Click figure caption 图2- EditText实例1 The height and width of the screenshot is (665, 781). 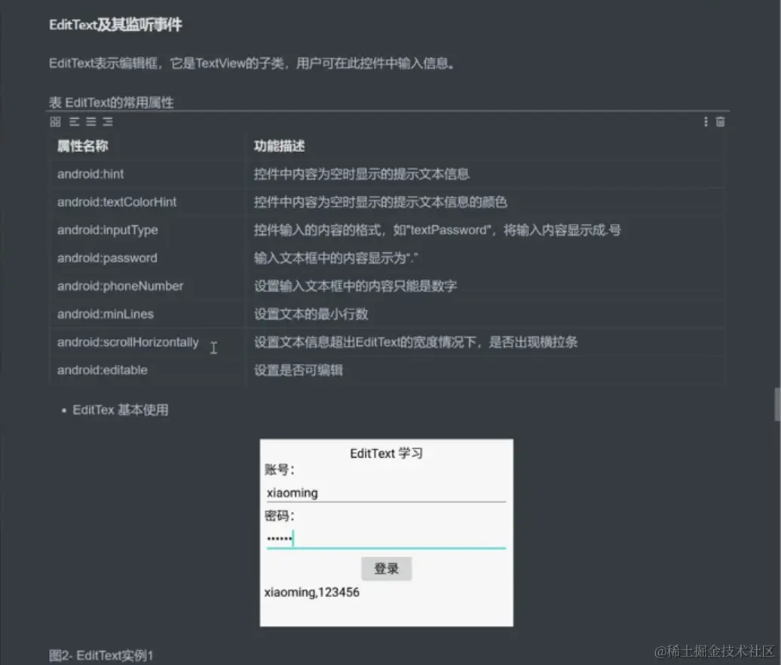click(x=101, y=655)
